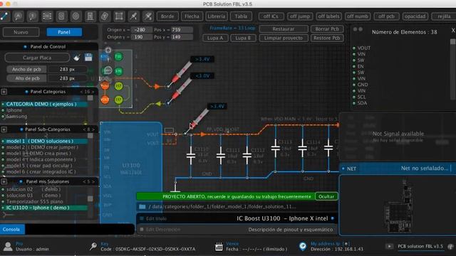Toggle 'off numb' visibility
The width and height of the screenshot is (456, 256).
tap(358, 16)
